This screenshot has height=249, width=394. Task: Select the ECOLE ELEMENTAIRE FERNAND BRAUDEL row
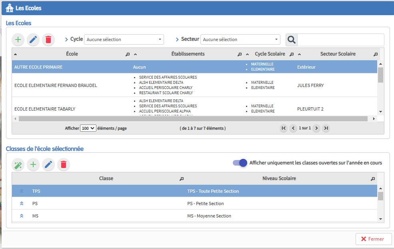(x=56, y=85)
